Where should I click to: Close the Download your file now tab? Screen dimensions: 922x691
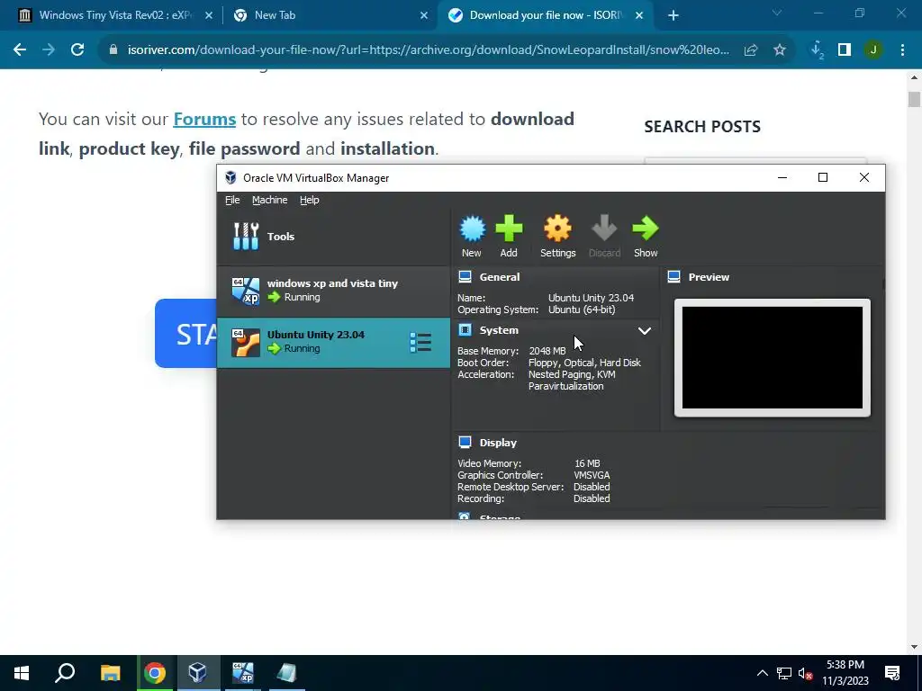click(639, 15)
